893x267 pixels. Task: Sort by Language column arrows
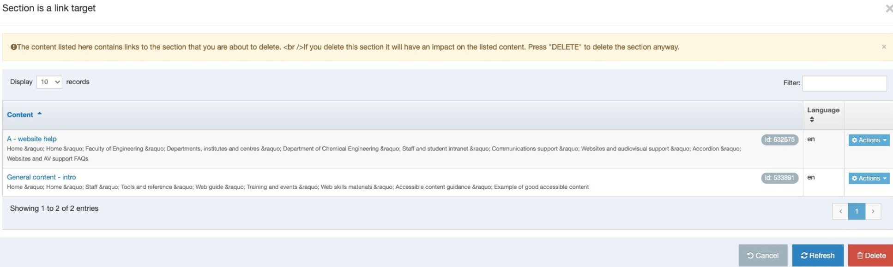pyautogui.click(x=812, y=120)
